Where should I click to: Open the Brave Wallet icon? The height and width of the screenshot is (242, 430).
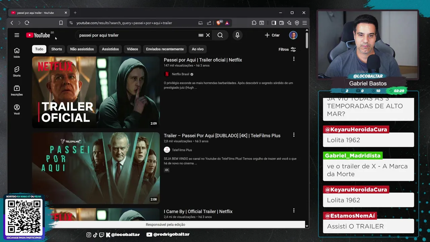click(x=282, y=23)
